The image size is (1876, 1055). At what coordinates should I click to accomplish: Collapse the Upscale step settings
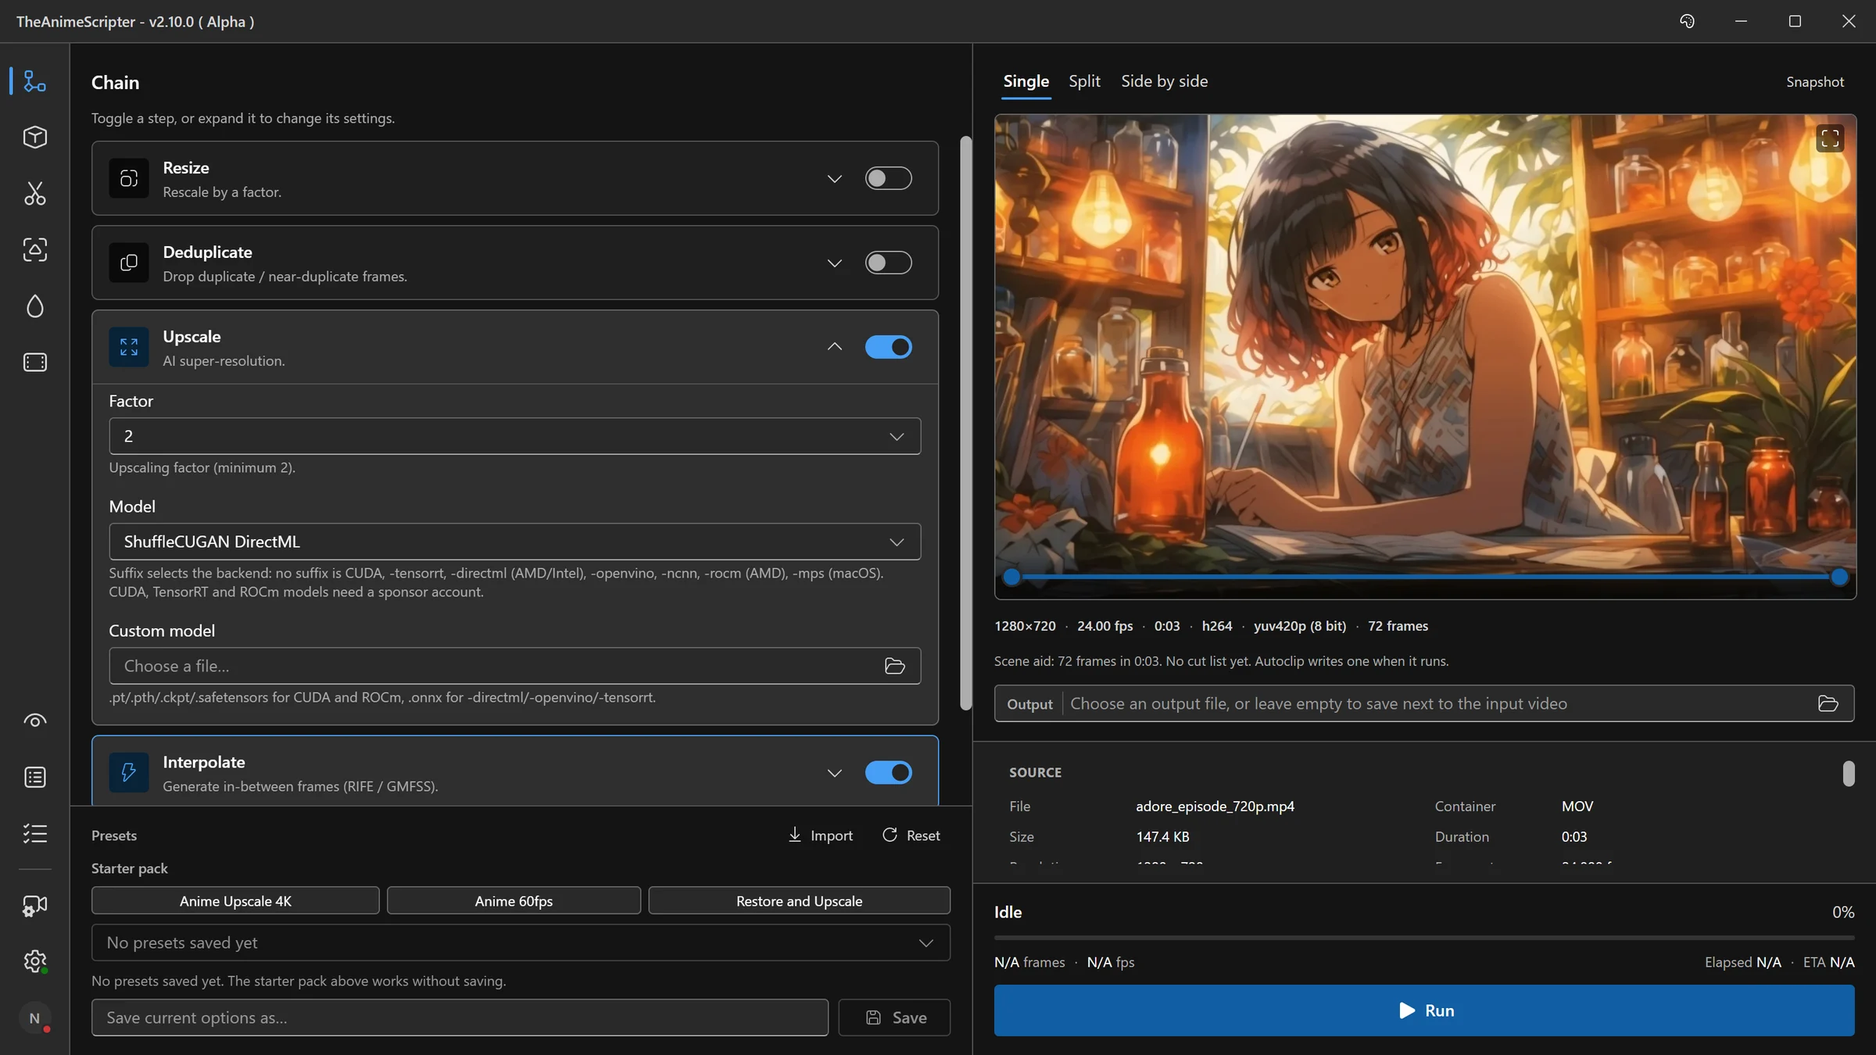click(835, 347)
